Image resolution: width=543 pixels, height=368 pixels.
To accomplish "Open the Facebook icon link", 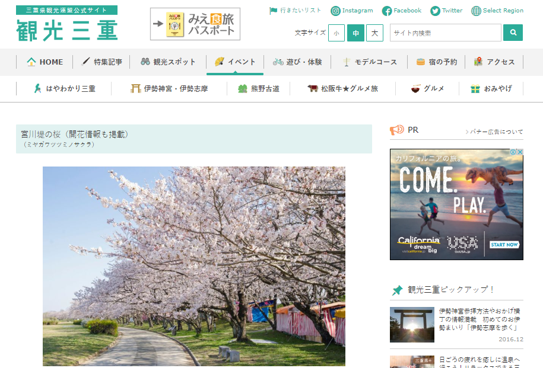I will pyautogui.click(x=387, y=11).
